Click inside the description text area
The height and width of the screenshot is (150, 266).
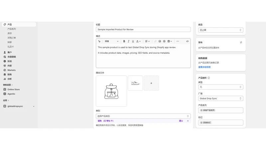[143, 56]
